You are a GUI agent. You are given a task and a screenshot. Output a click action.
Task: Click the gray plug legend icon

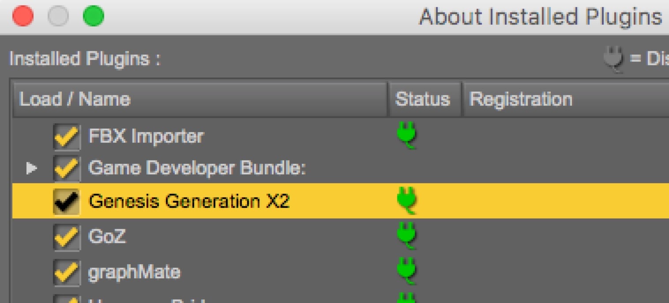click(614, 59)
